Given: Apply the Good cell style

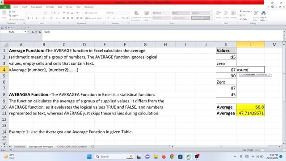Looking at the screenshot, I should [x=201, y=13].
